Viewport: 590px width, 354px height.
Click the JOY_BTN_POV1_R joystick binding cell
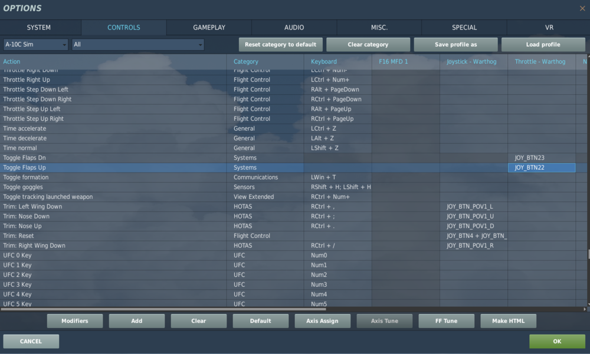point(474,246)
